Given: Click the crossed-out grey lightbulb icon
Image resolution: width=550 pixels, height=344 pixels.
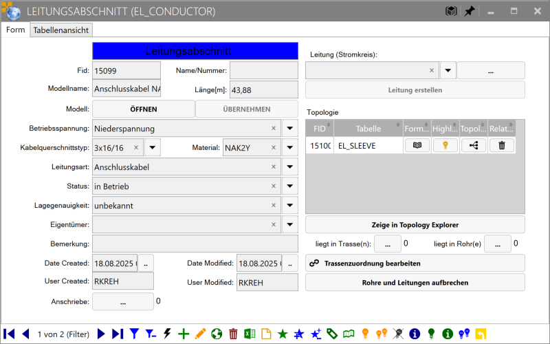Looking at the screenshot, I should (398, 334).
